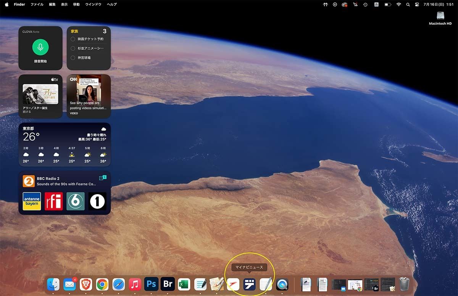Restore the minimized window with Br badge
Screen dimensions: 458x296
371,284
